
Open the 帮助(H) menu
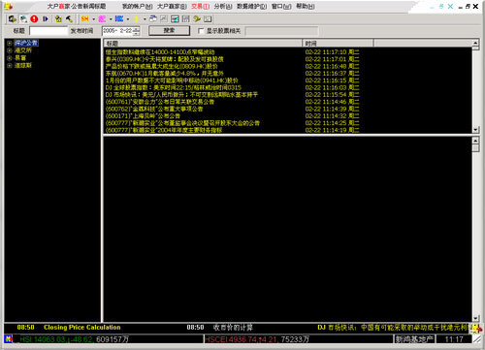306,7
